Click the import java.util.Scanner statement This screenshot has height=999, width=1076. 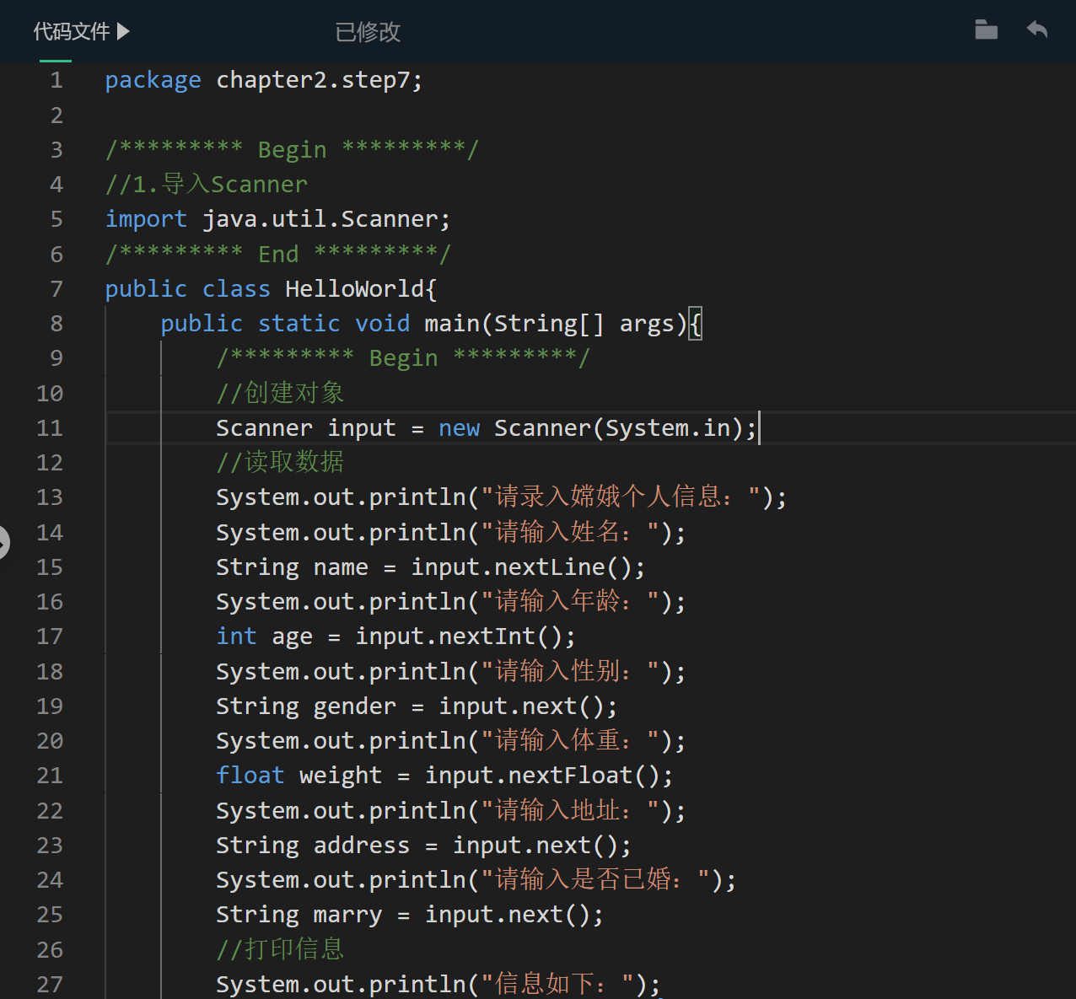click(x=278, y=218)
